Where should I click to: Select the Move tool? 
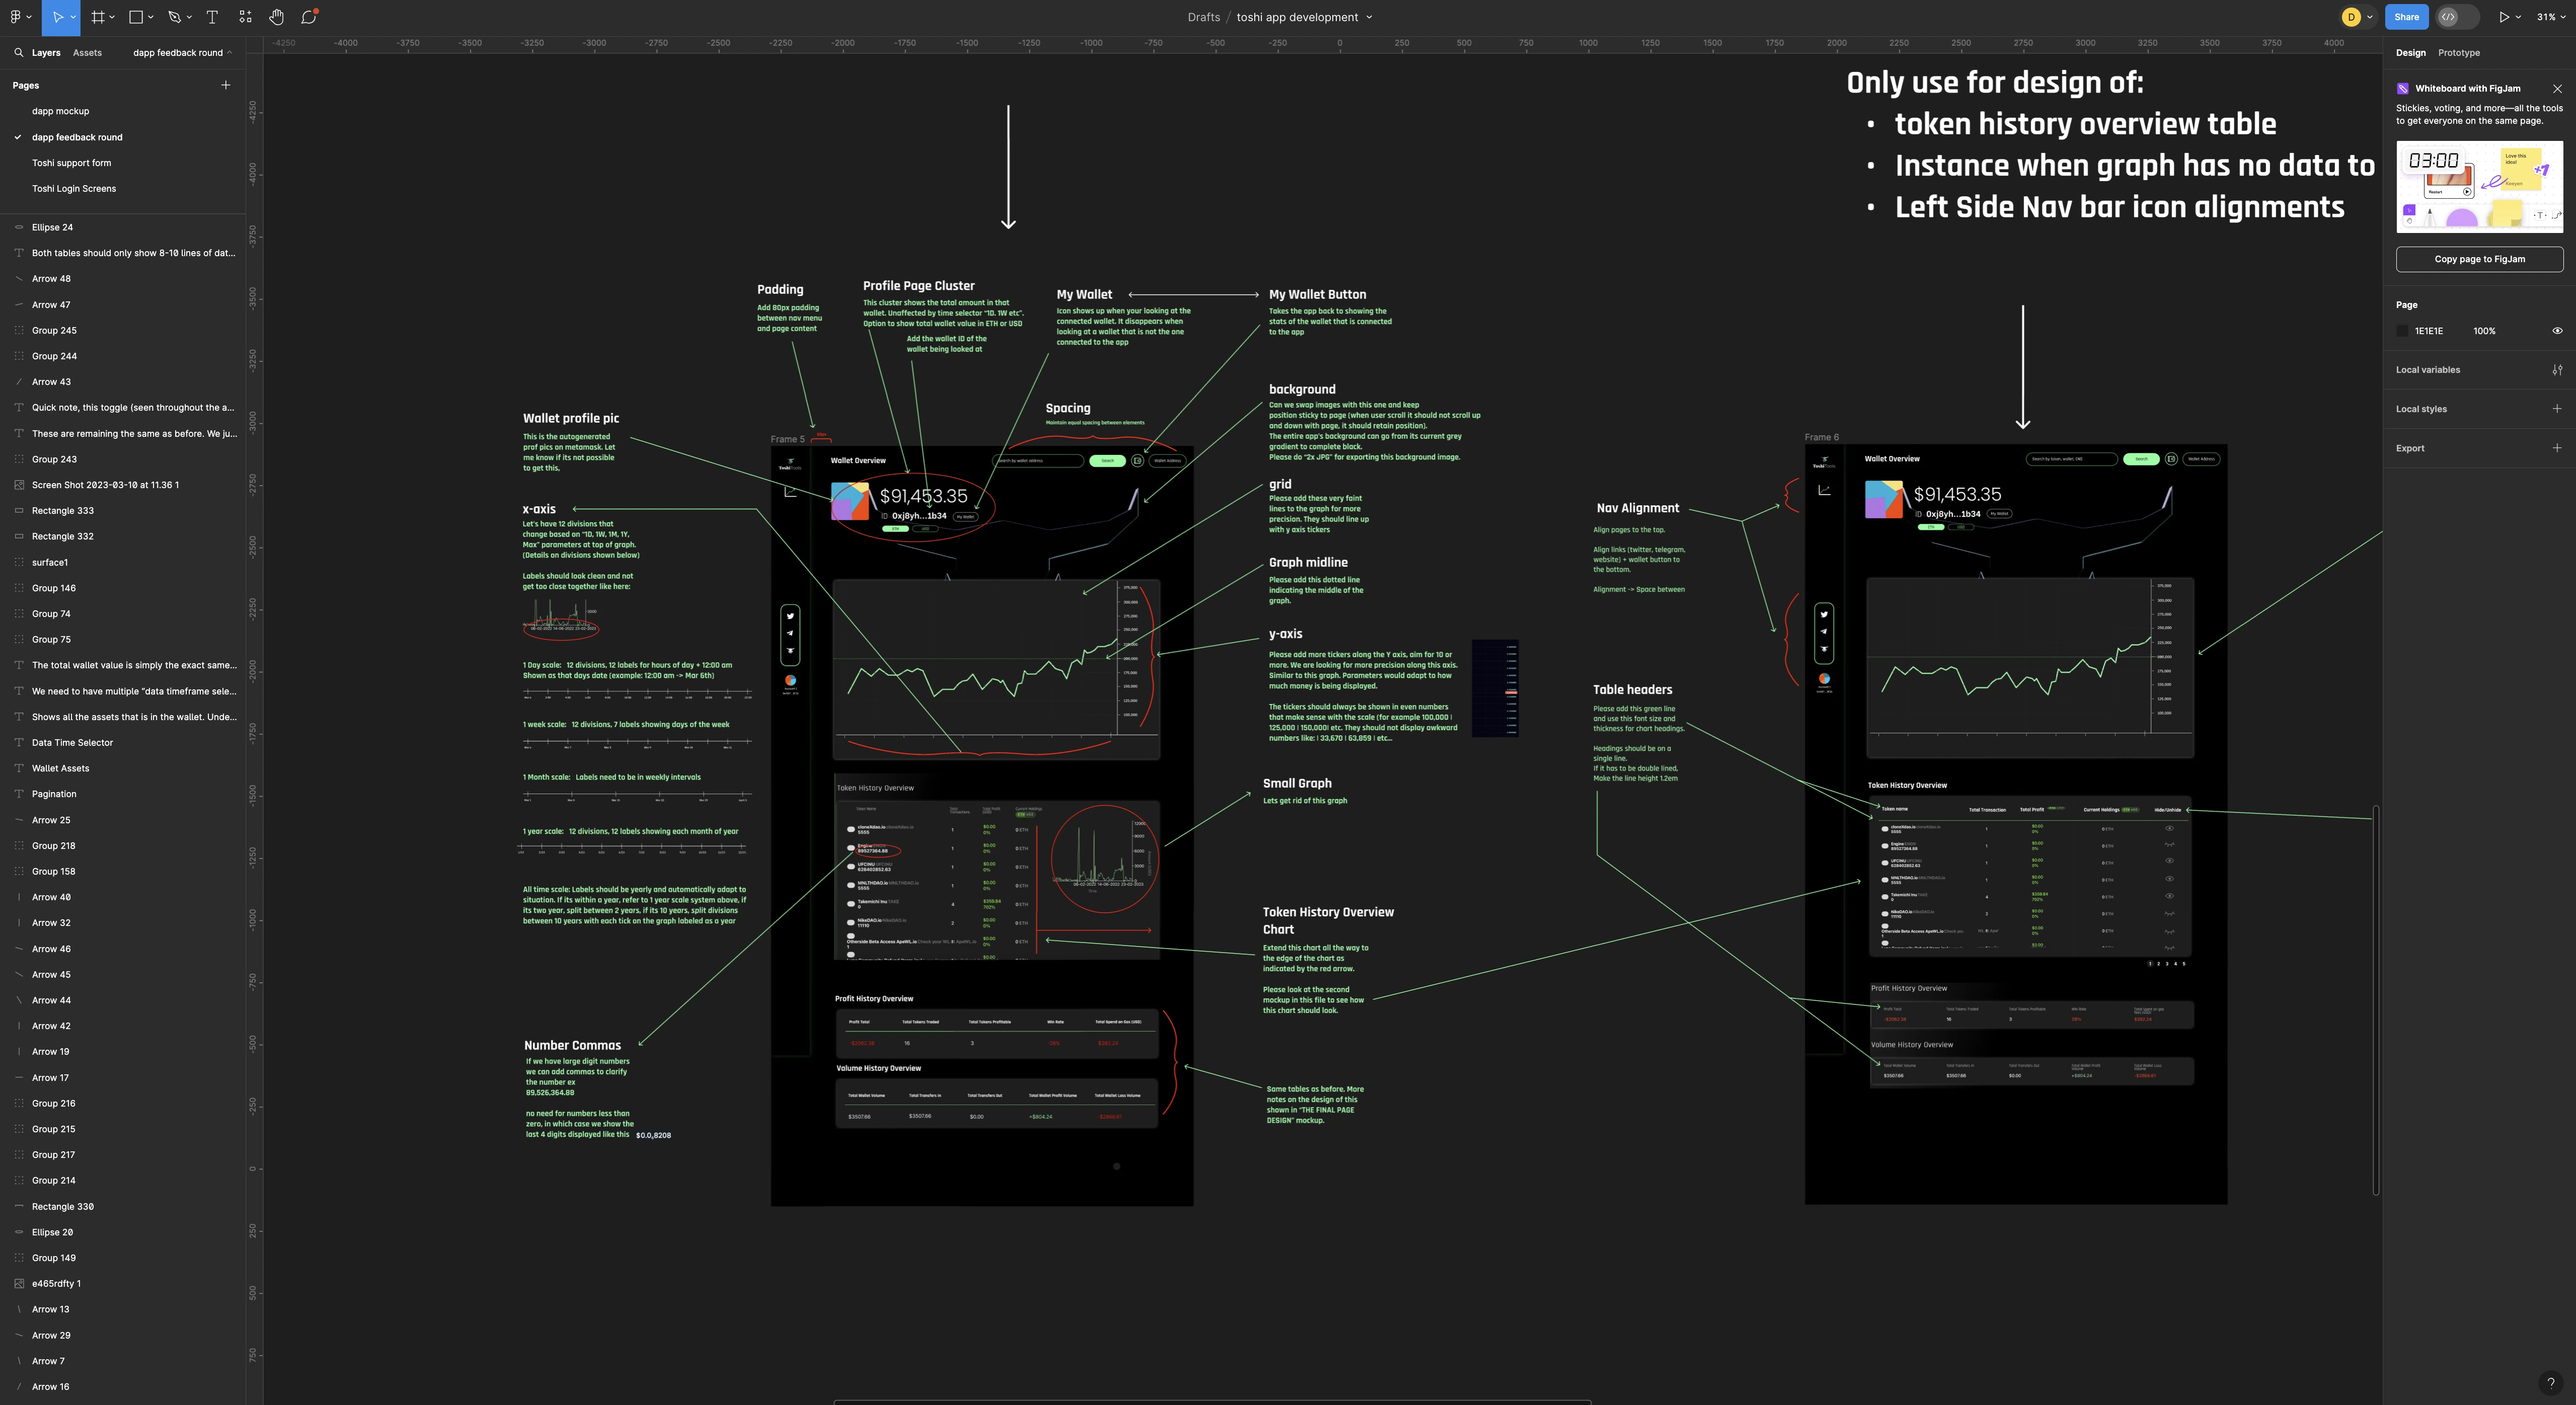click(58, 17)
